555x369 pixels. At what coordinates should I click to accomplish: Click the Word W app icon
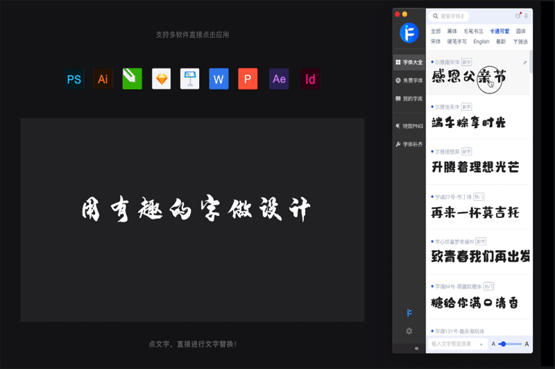coord(219,79)
